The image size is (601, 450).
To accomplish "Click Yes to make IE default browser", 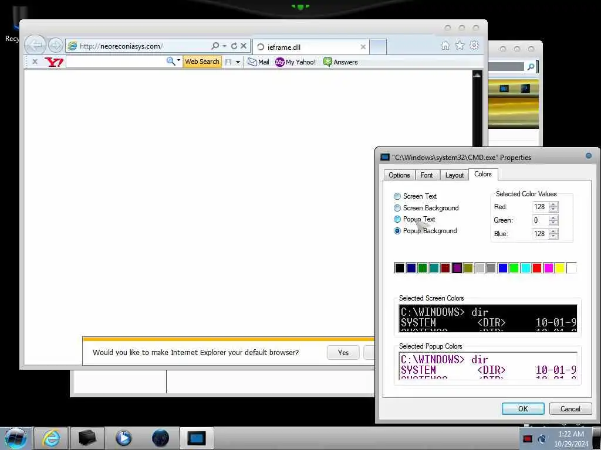I will [x=343, y=352].
